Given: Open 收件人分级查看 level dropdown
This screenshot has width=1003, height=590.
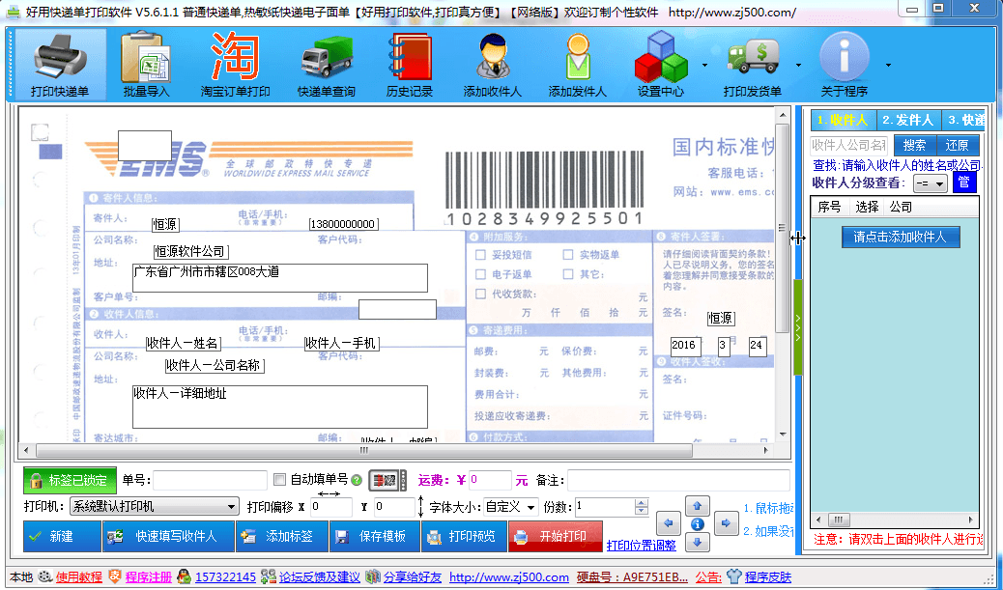Looking at the screenshot, I should pyautogui.click(x=931, y=183).
